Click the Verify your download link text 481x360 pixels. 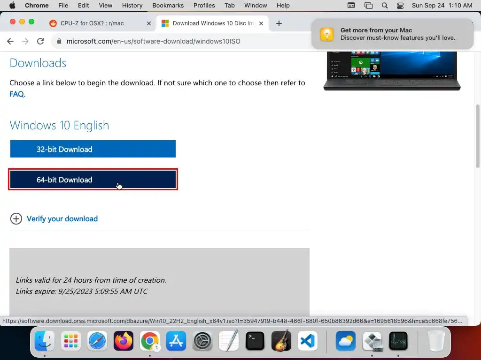pyautogui.click(x=62, y=218)
